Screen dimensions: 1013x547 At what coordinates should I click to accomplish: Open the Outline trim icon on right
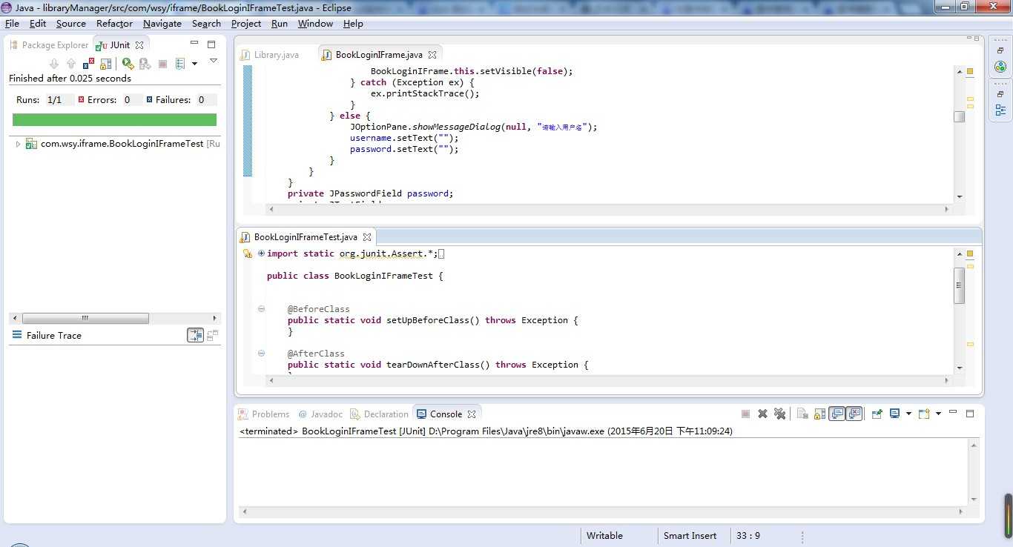pyautogui.click(x=1000, y=110)
